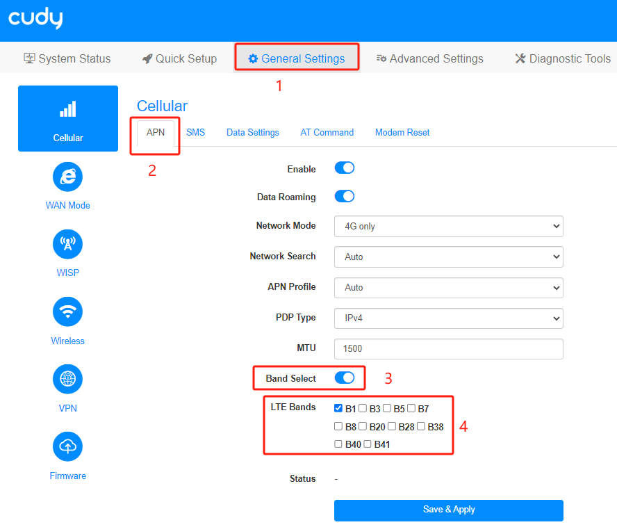Click the MTU input field
The image size is (617, 527).
pyautogui.click(x=449, y=349)
